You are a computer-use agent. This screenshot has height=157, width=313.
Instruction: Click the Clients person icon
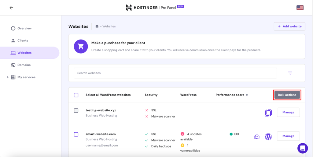point(13,40)
